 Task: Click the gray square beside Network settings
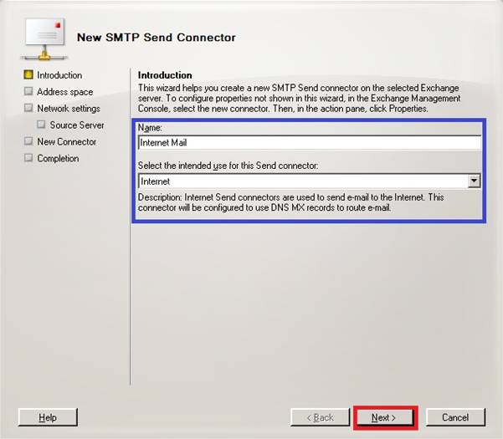click(x=28, y=109)
